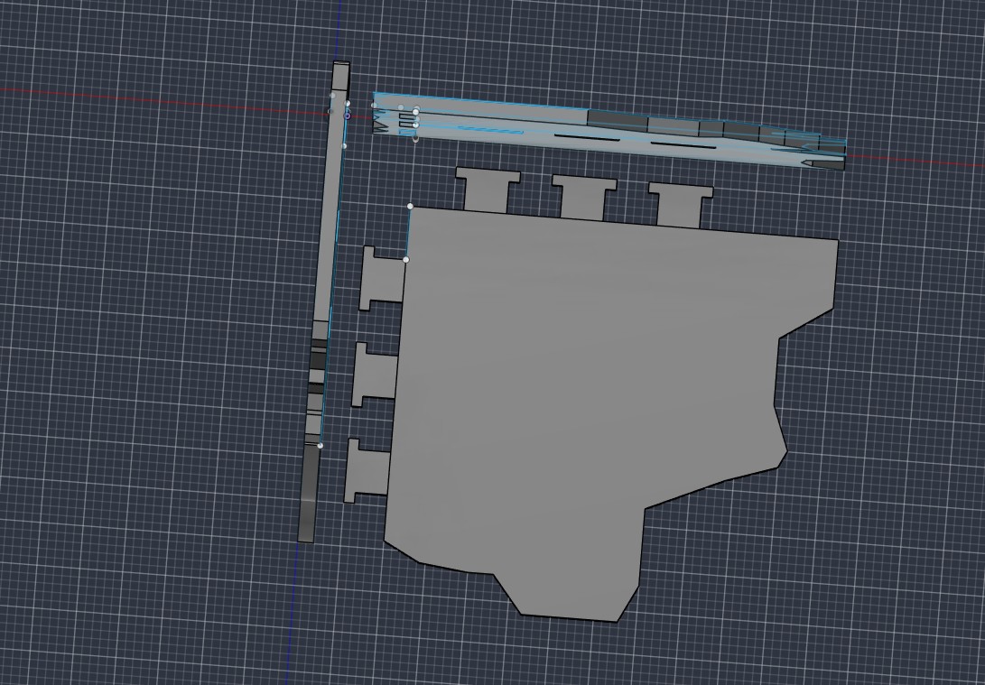The width and height of the screenshot is (985, 685).
Task: Select the middle T-shaped tab on plate's left side
Action: [x=375, y=375]
